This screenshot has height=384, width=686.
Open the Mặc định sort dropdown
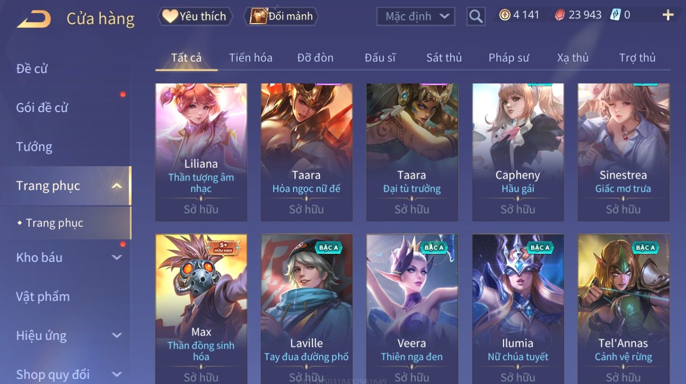(x=416, y=16)
